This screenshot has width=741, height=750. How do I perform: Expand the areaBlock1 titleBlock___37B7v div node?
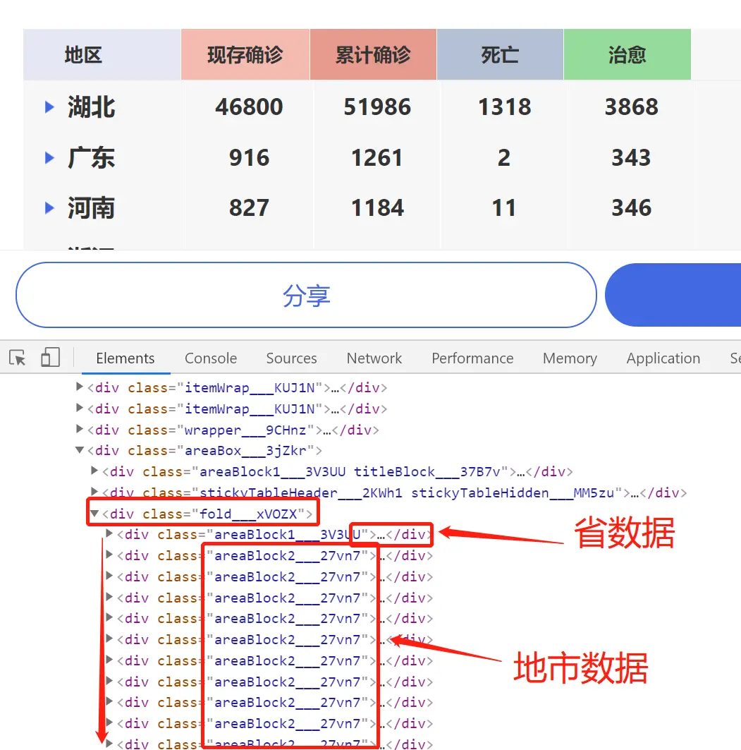click(x=94, y=471)
